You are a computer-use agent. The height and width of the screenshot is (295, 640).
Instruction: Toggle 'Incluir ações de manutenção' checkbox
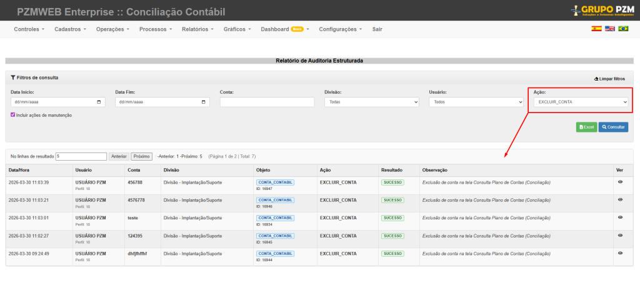click(13, 115)
